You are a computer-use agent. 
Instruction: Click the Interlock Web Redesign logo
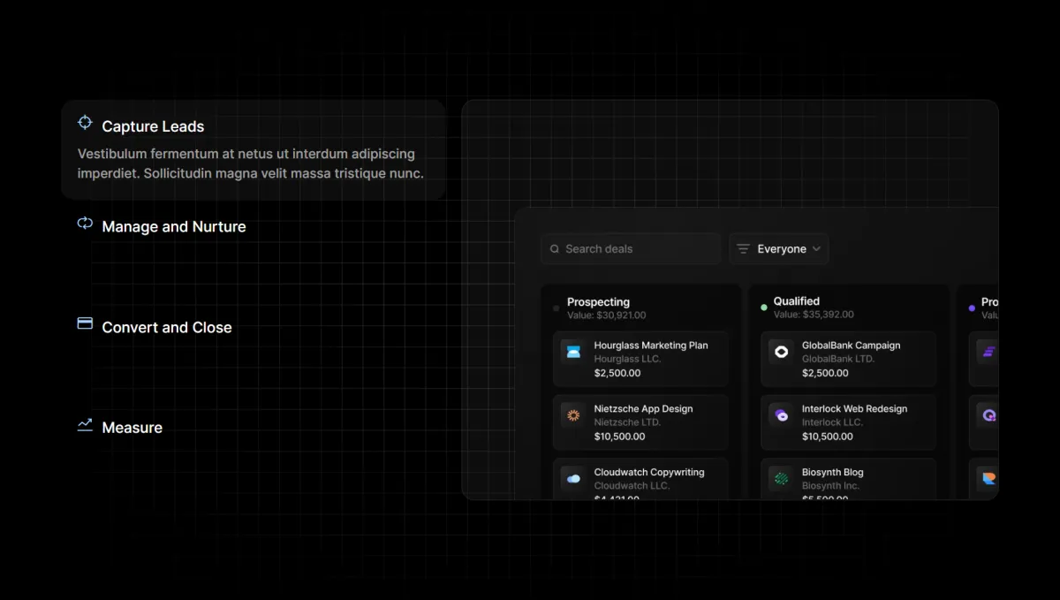[x=781, y=415]
